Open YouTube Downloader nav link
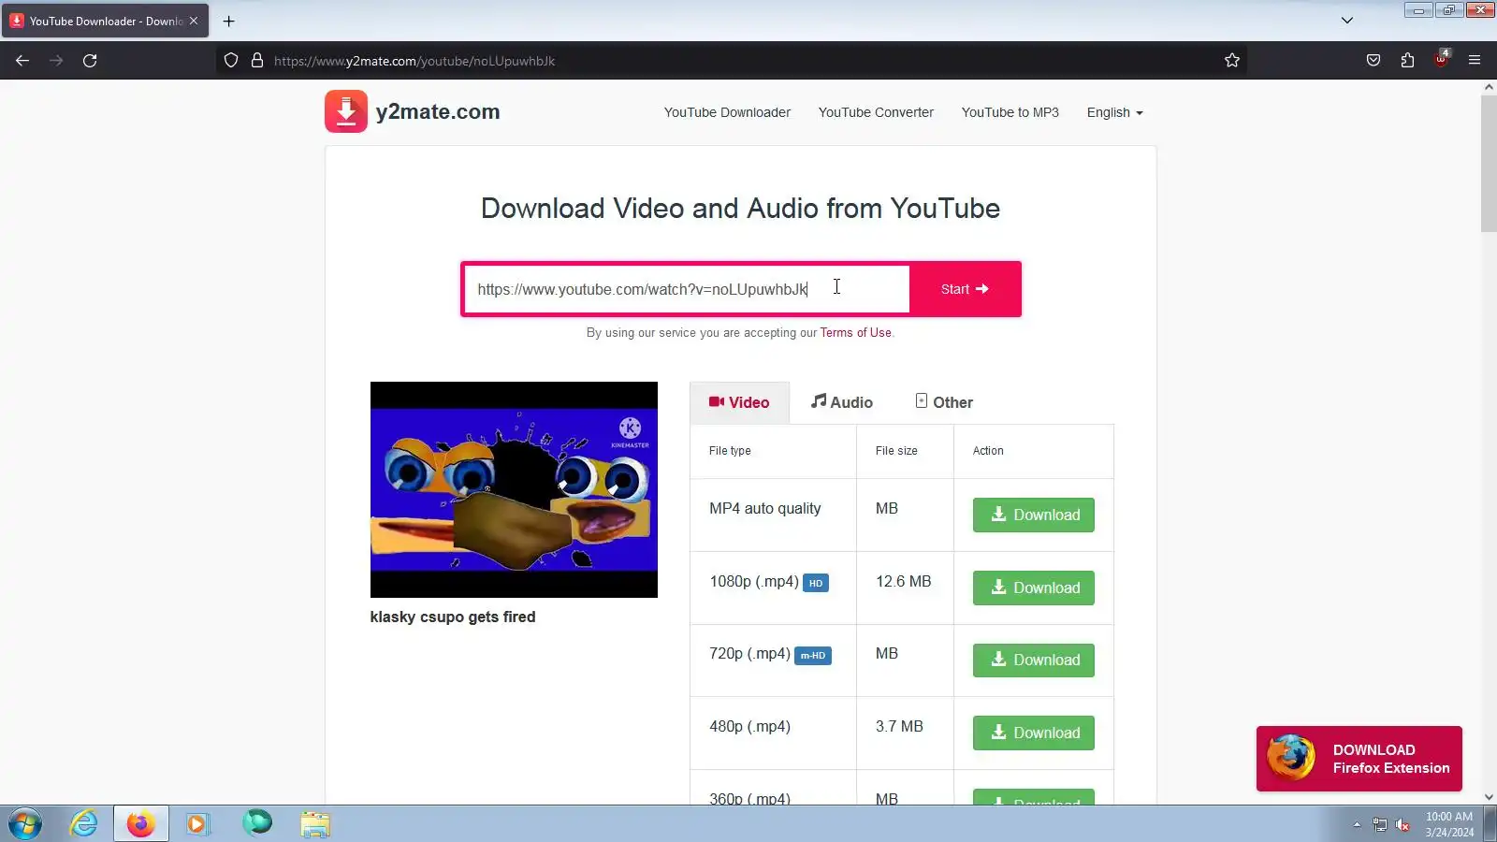The image size is (1497, 842). (727, 112)
